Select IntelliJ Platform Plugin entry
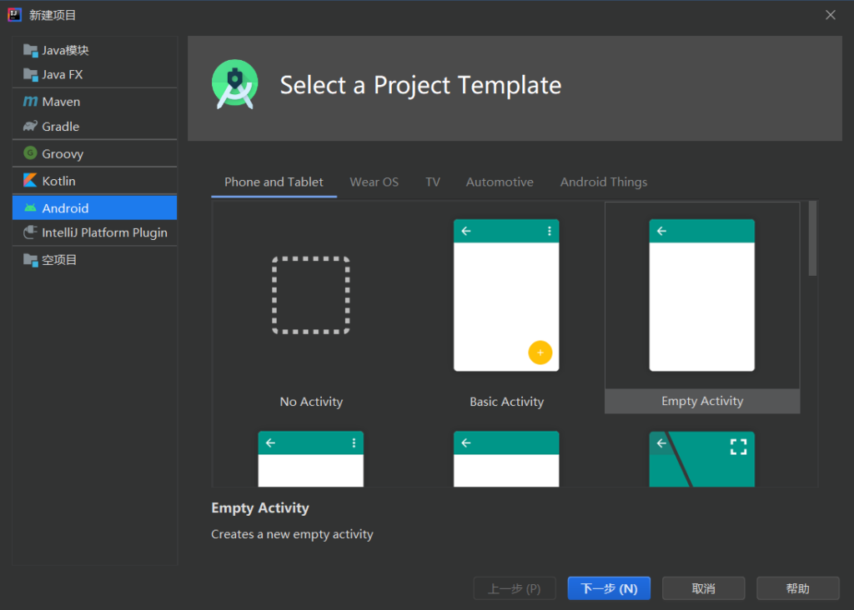Image resolution: width=854 pixels, height=610 pixels. (x=95, y=232)
